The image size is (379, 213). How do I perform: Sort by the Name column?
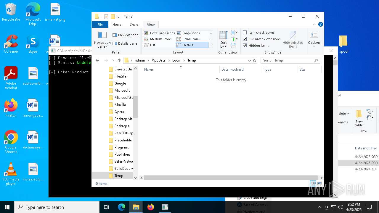pyautogui.click(x=181, y=70)
